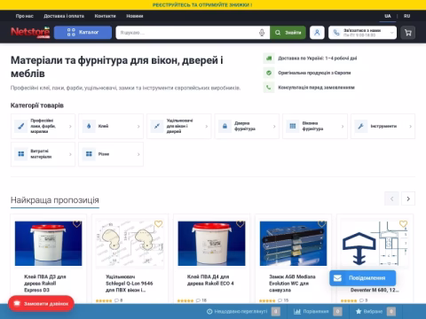Favorite the Deventer M 680 sealant
Screen dimensions: 426x319
click(403, 224)
